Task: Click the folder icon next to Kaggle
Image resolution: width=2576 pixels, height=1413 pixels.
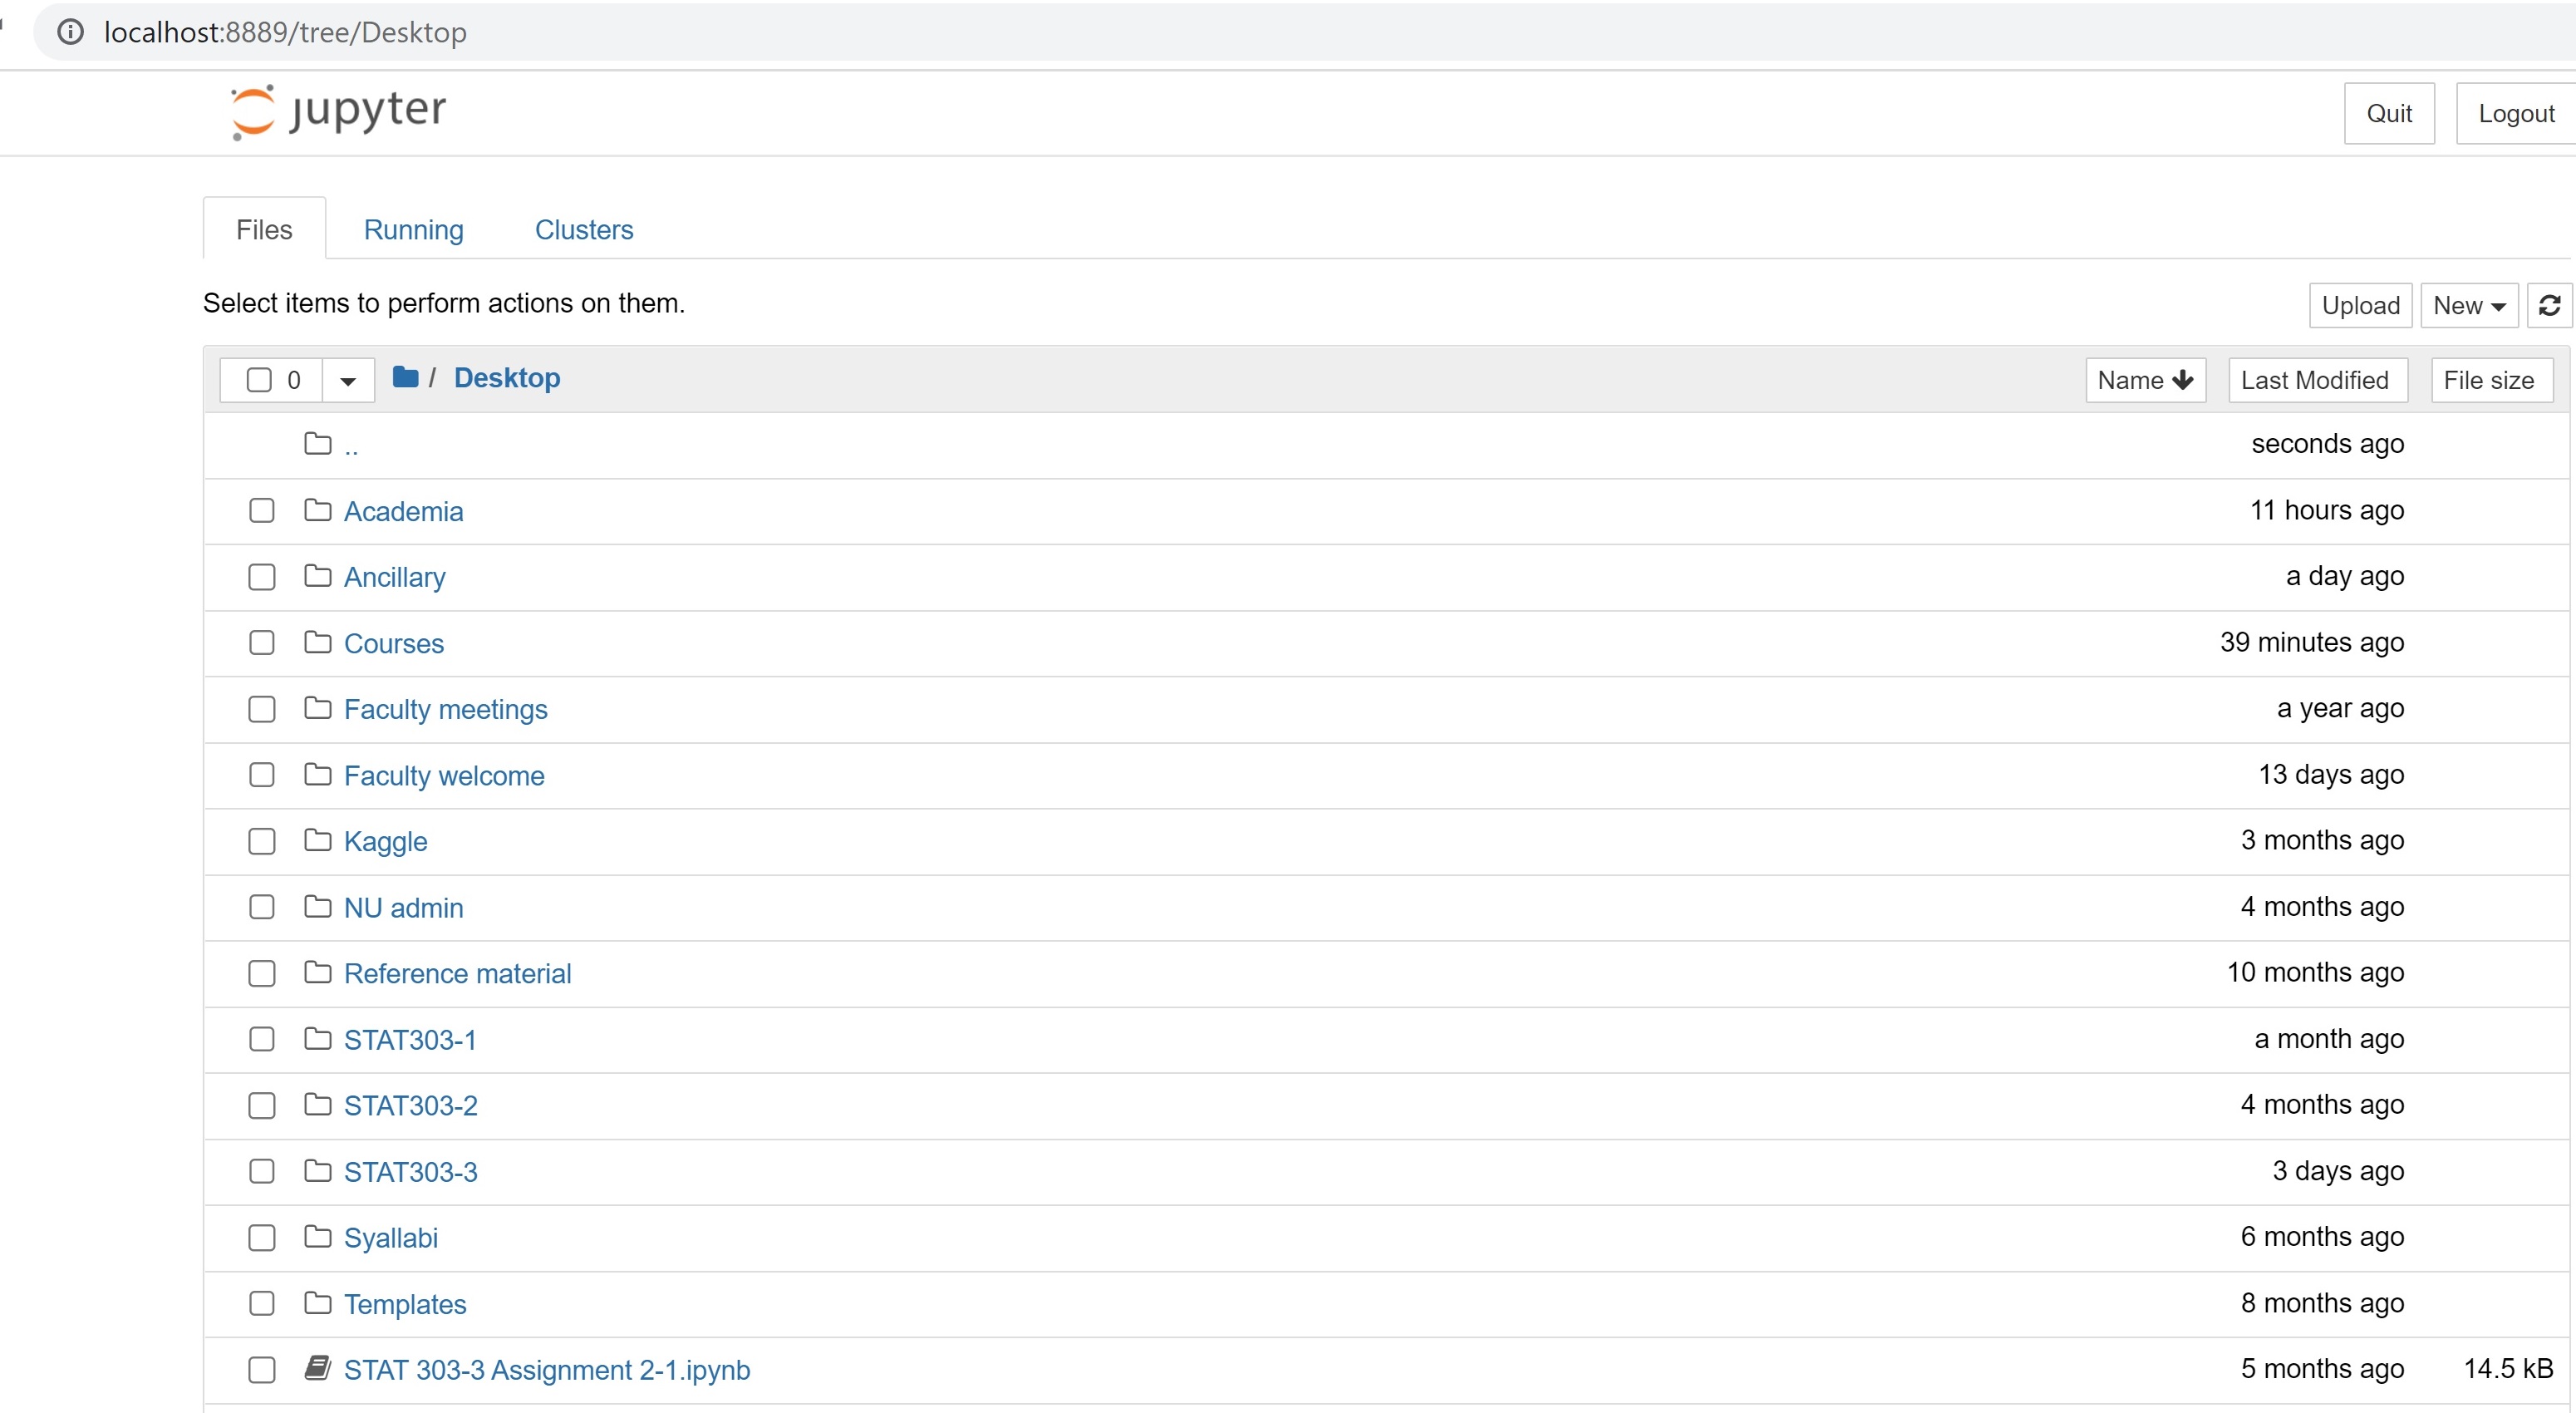Action: pos(317,840)
